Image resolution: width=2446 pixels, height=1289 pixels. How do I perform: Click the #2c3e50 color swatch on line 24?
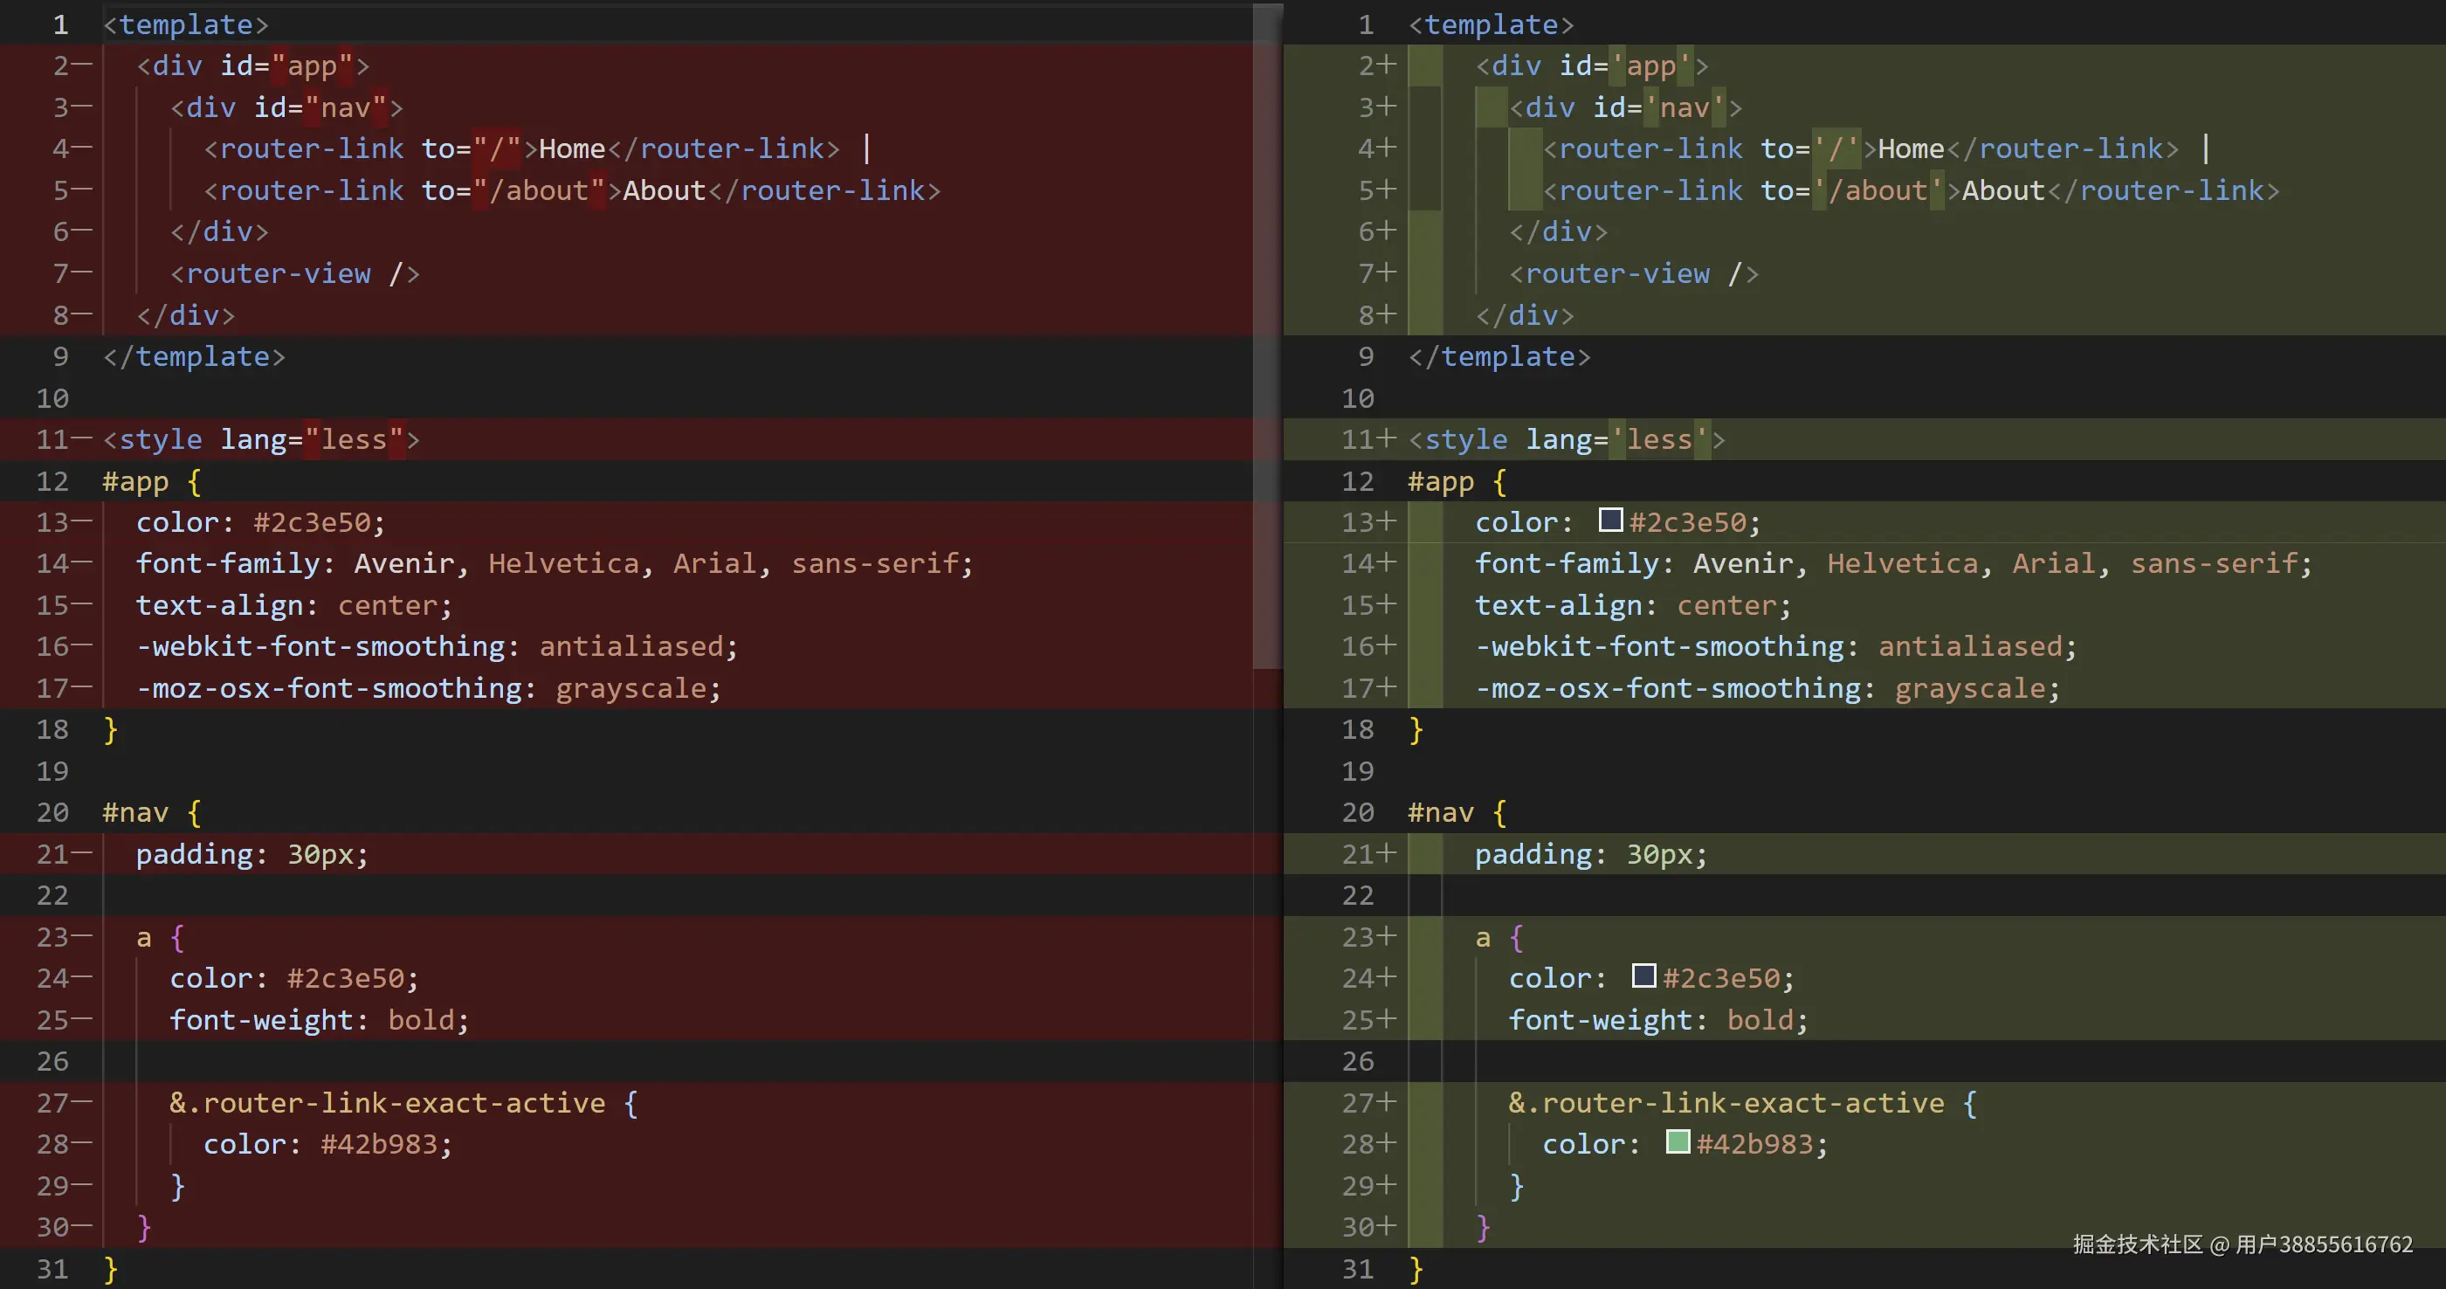point(1643,975)
